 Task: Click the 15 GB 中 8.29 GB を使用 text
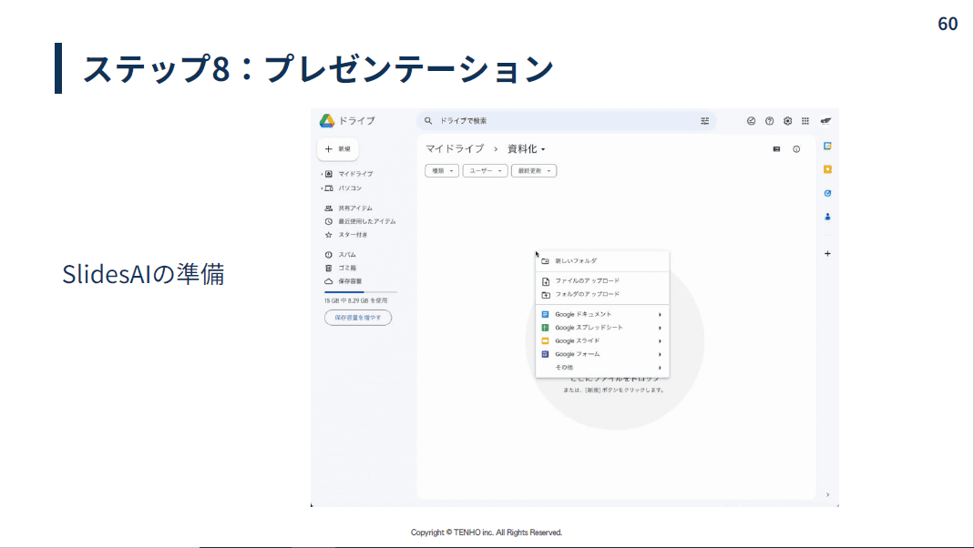click(x=356, y=301)
